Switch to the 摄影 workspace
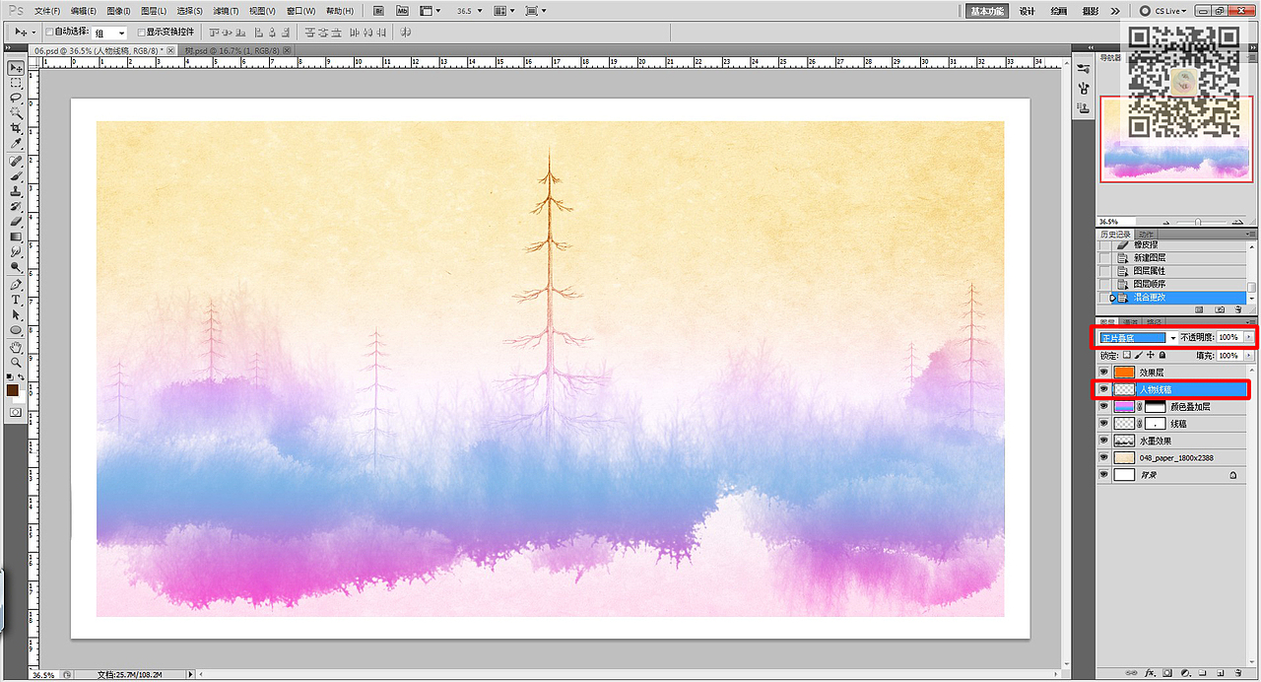The image size is (1261, 682). click(x=1091, y=11)
